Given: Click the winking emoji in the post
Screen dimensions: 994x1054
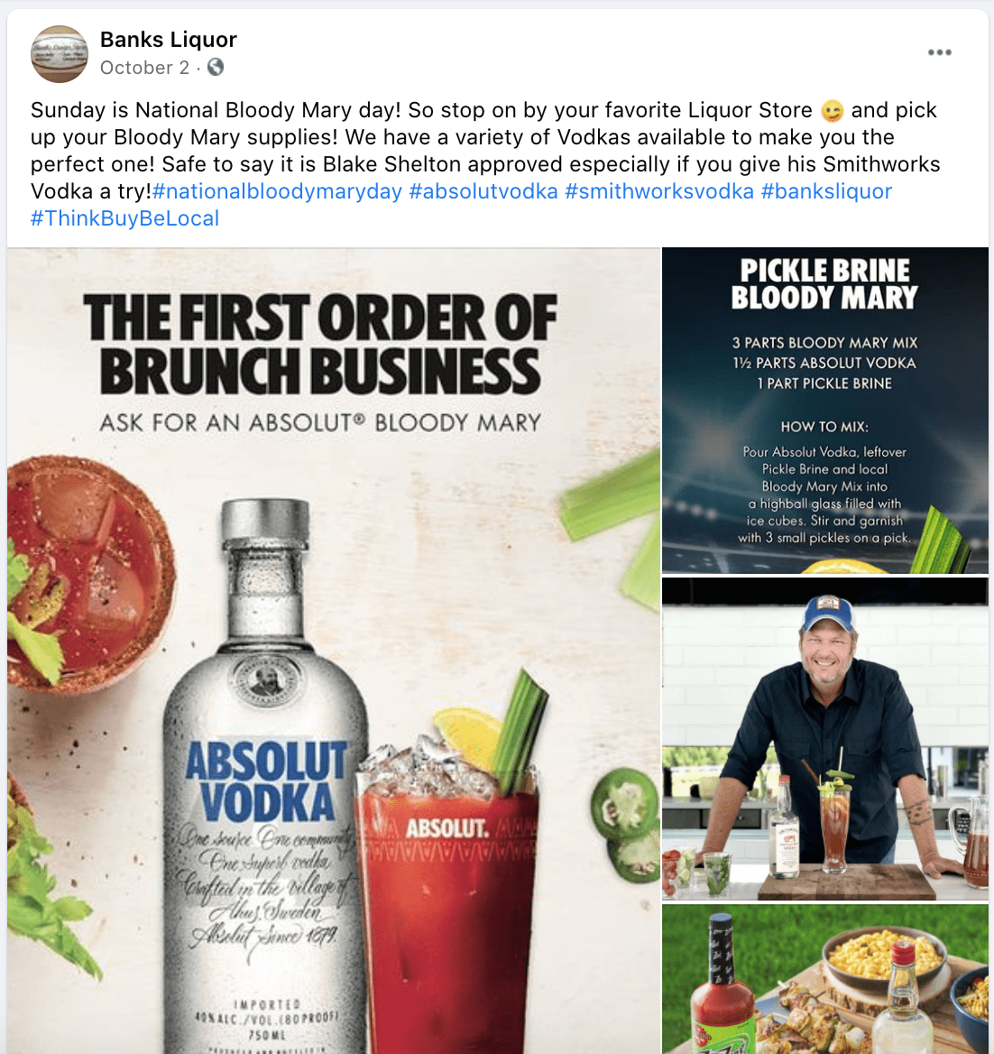Looking at the screenshot, I should [x=832, y=110].
